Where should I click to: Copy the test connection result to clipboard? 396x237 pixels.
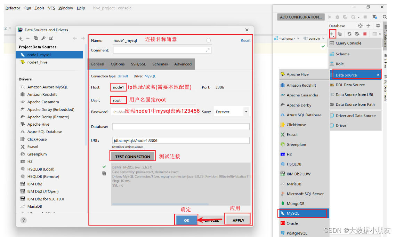[104, 174]
